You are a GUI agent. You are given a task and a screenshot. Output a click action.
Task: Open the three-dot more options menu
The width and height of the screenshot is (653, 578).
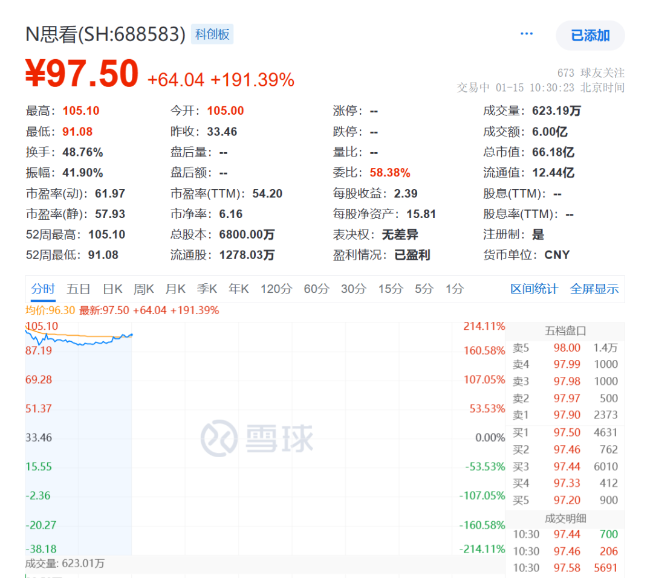527,34
